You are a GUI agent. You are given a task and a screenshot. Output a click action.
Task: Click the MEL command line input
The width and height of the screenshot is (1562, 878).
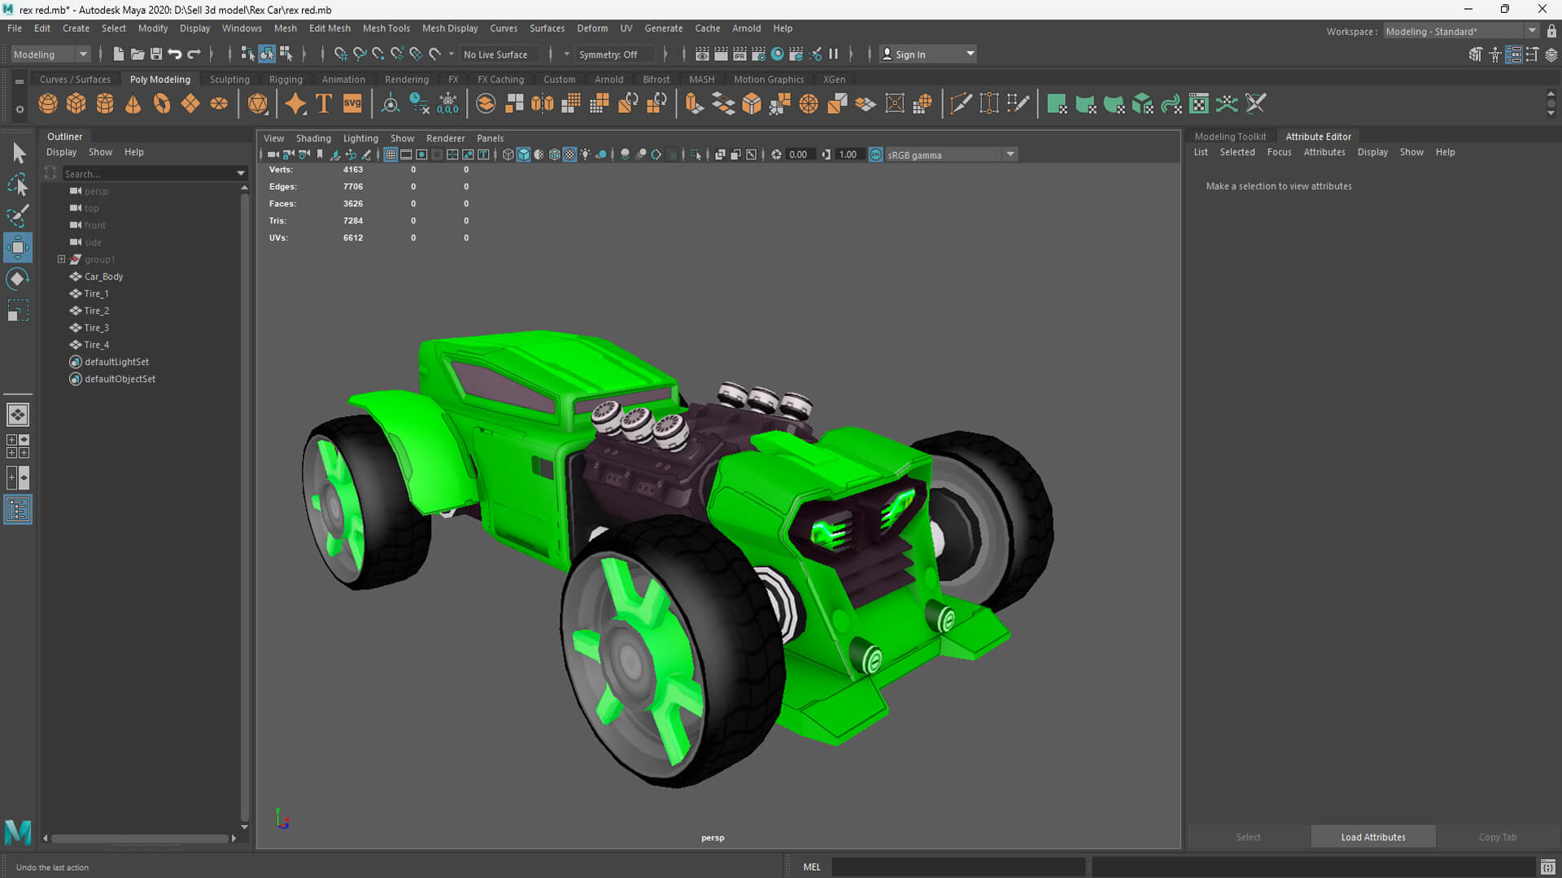click(958, 867)
